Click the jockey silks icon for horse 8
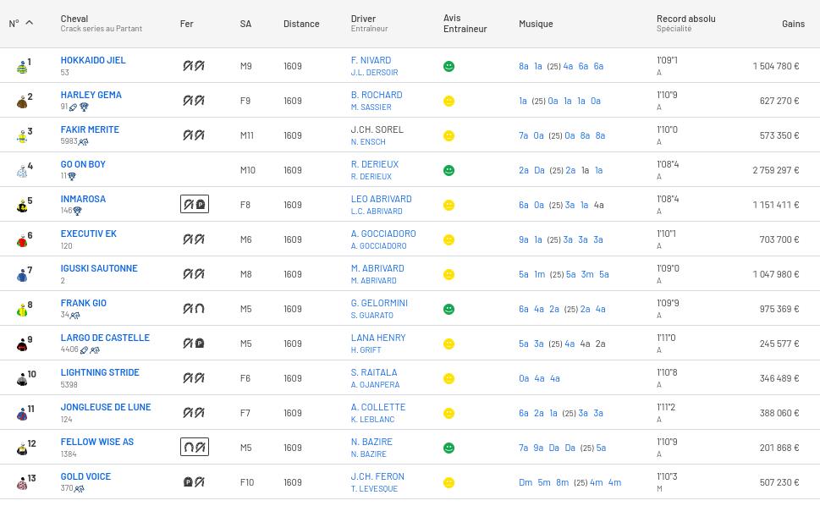This screenshot has width=820, height=517. click(22, 310)
